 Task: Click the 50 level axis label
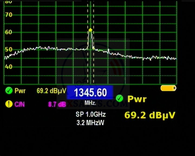tap(9, 50)
